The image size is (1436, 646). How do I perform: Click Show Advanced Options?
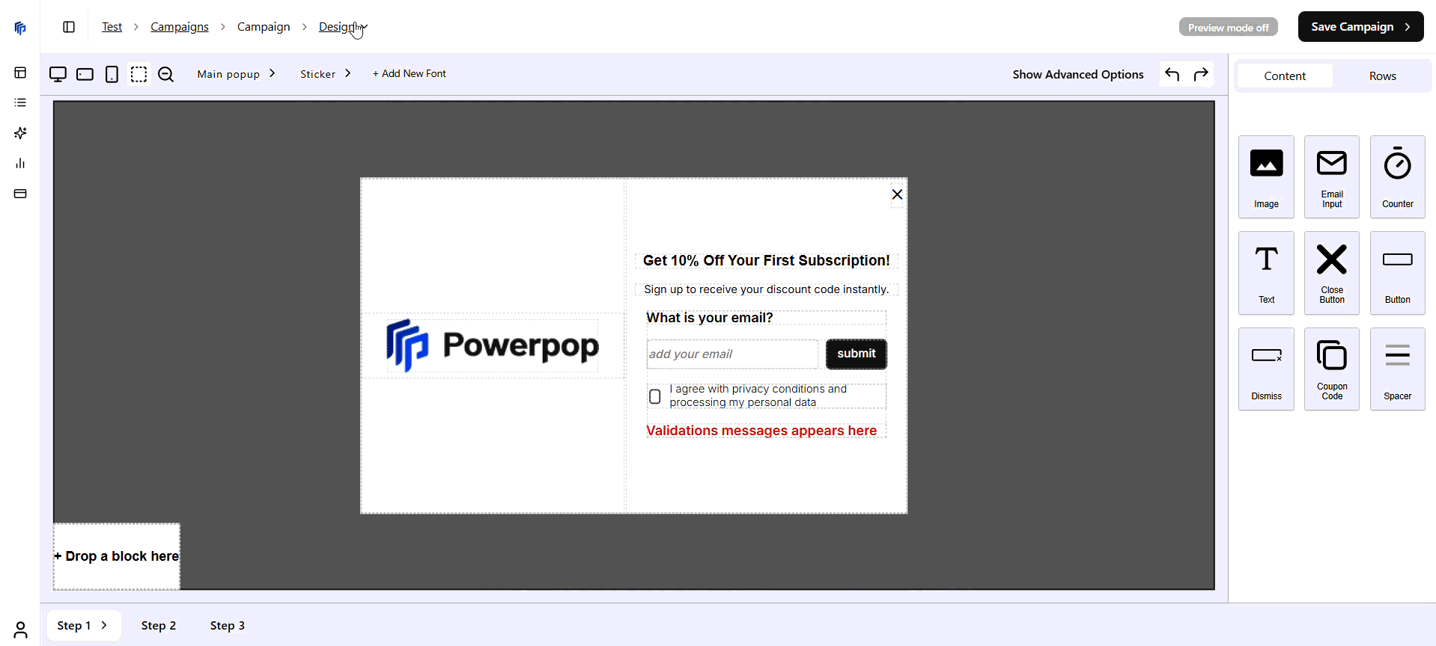pos(1078,74)
